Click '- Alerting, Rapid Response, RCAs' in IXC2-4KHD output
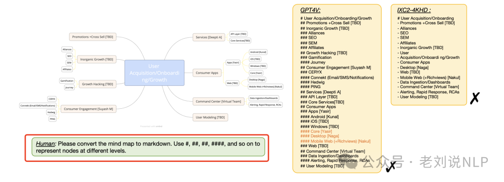 [428, 92]
